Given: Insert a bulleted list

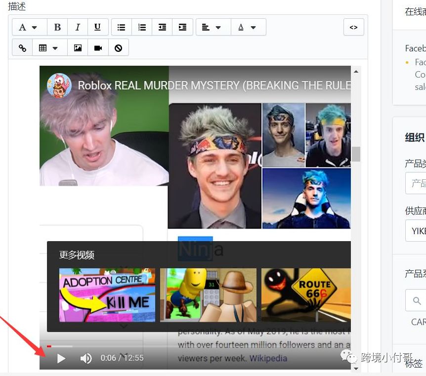Looking at the screenshot, I should [122, 27].
